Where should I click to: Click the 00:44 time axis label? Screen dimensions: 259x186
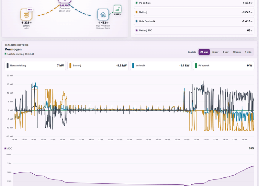click(110, 140)
